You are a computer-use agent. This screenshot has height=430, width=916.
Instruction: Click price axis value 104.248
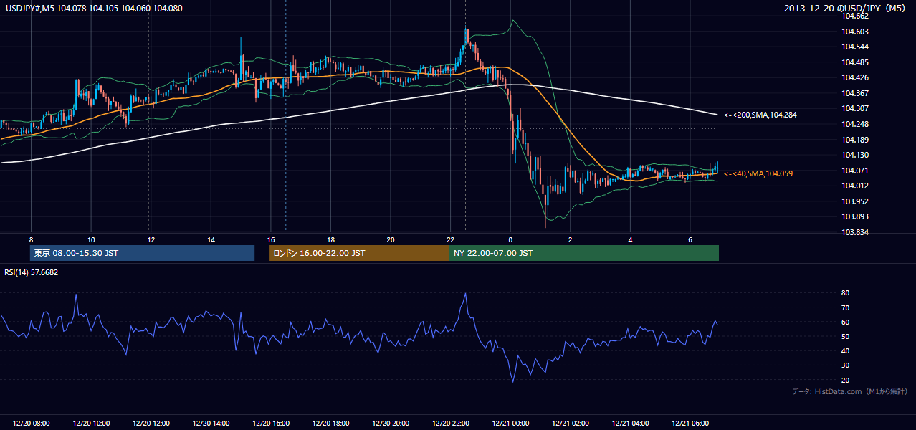(856, 124)
